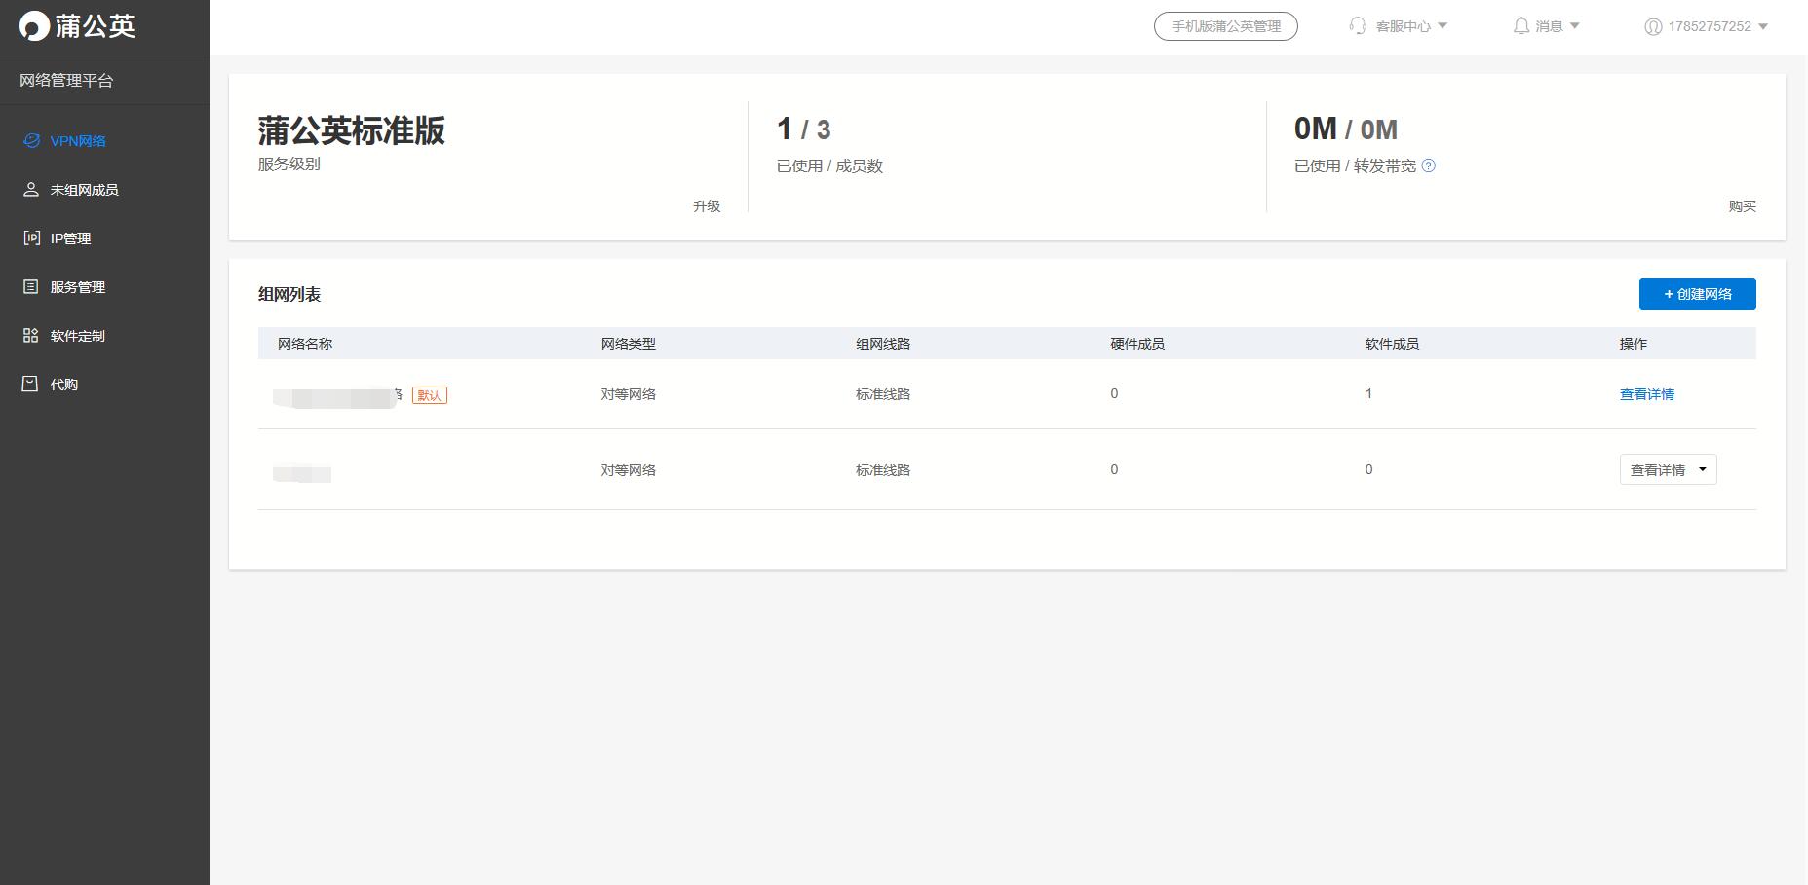Click the 1 / 3 member count

tap(804, 129)
